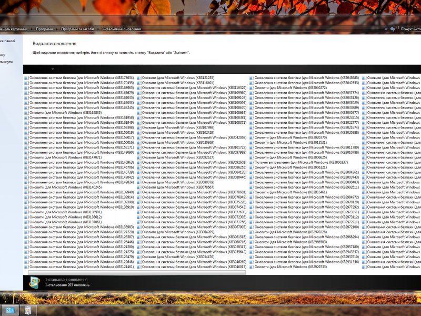Select the icon of update KB3107998
This screenshot has width=421, height=316.
(x=139, y=127)
